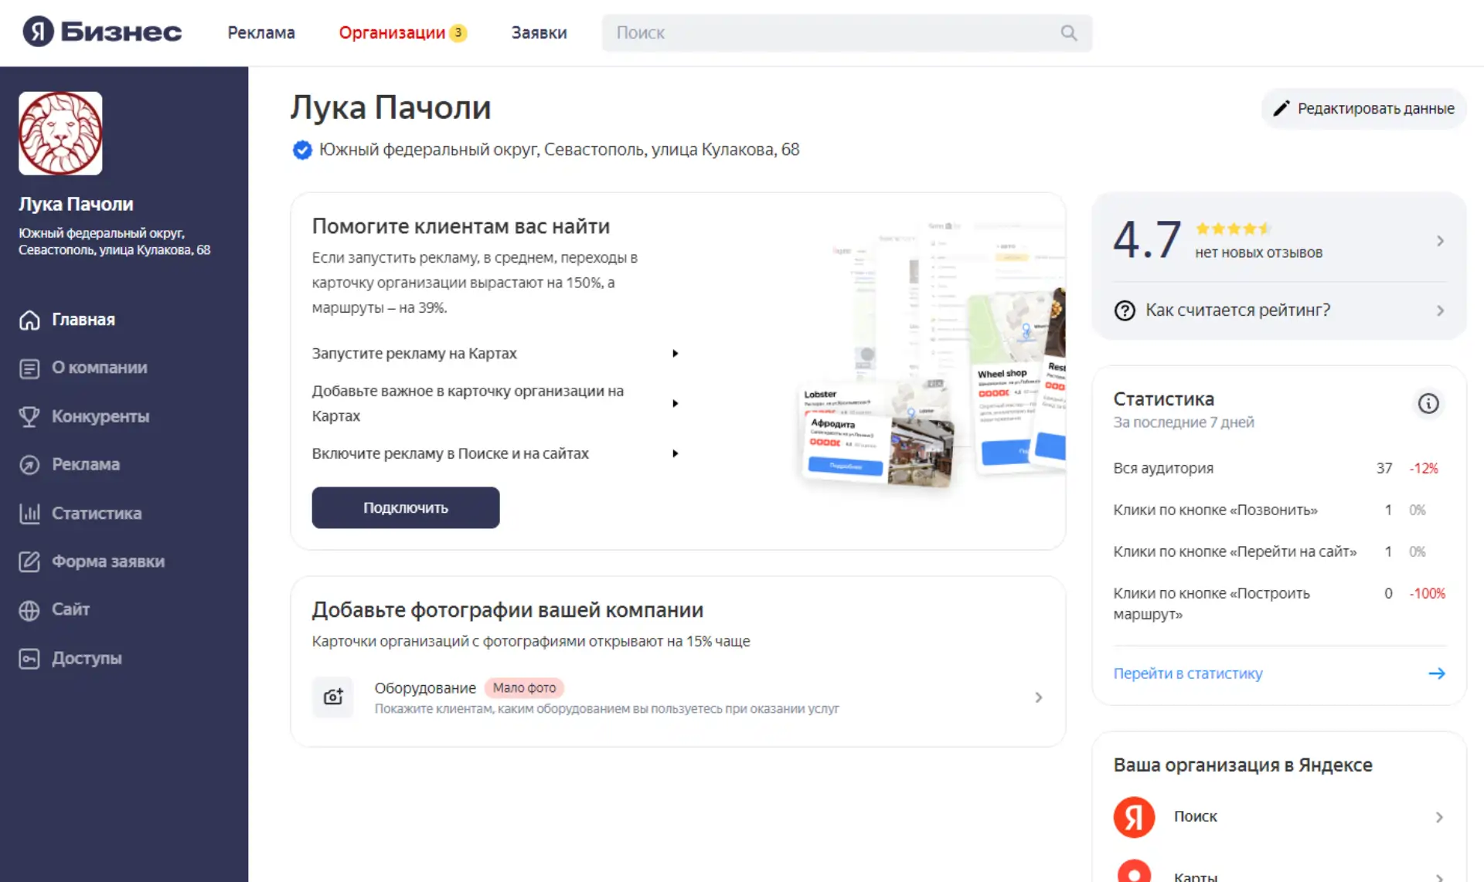Click the Лука Пачоли name in sidebar
The width and height of the screenshot is (1484, 882).
coord(76,204)
